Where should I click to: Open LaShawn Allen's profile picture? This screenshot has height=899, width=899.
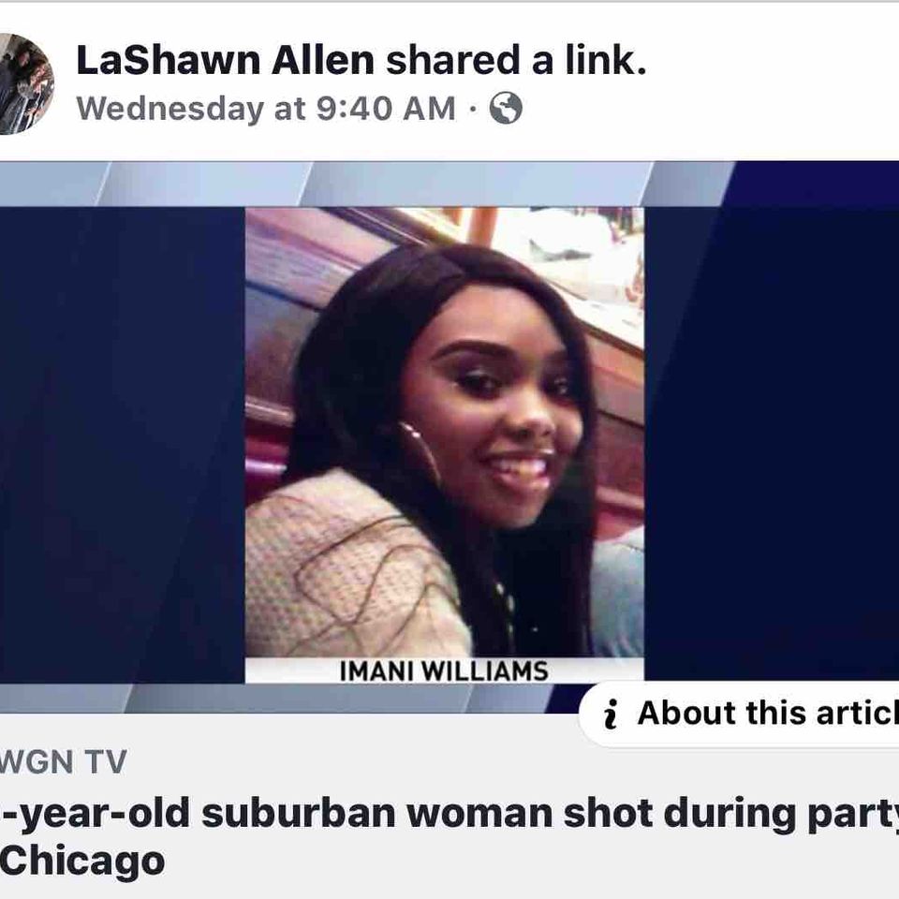(x=25, y=84)
